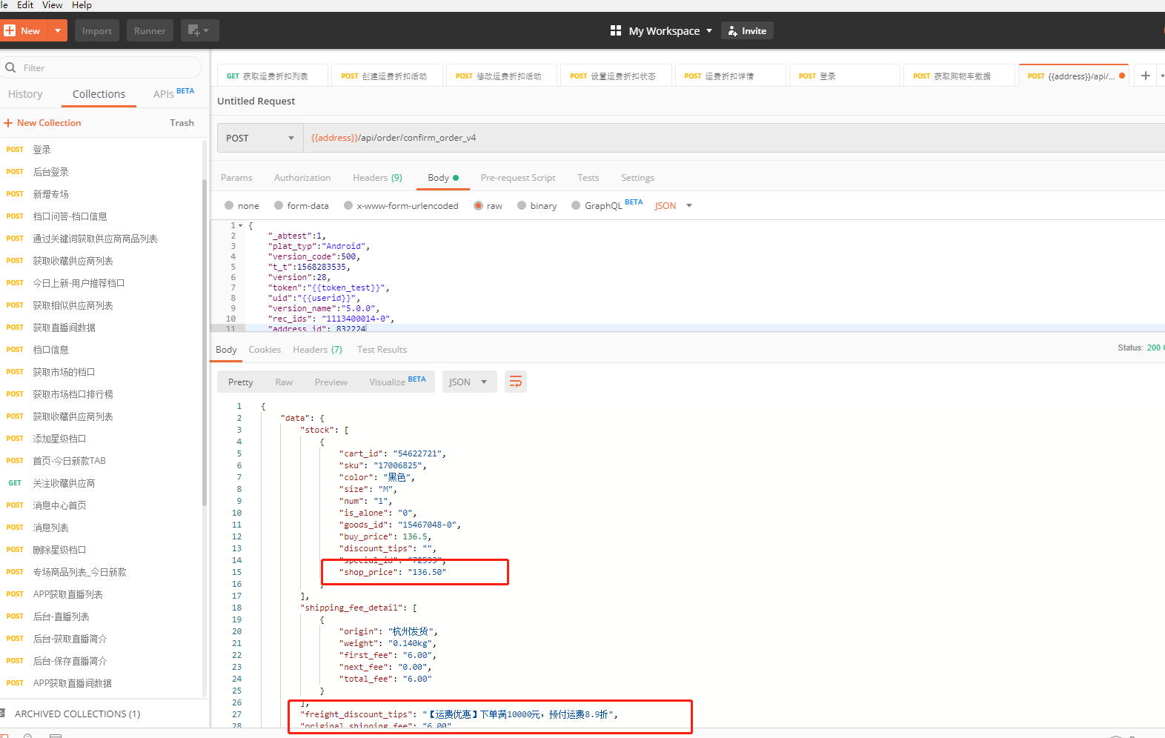Add a new request tab with plus icon
Viewport: 1165px width, 738px height.
(1146, 76)
